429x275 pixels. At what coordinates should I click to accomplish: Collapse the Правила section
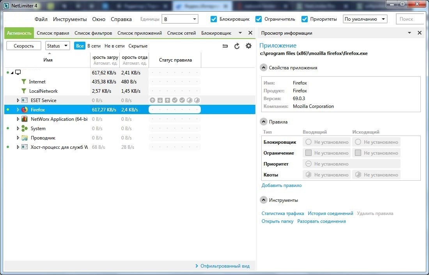click(264, 122)
